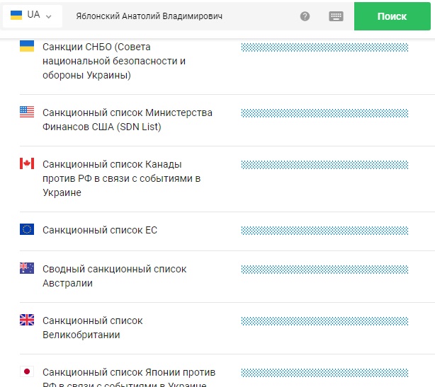Click the Australia flag icon
This screenshot has width=435, height=387.
pos(27,268)
